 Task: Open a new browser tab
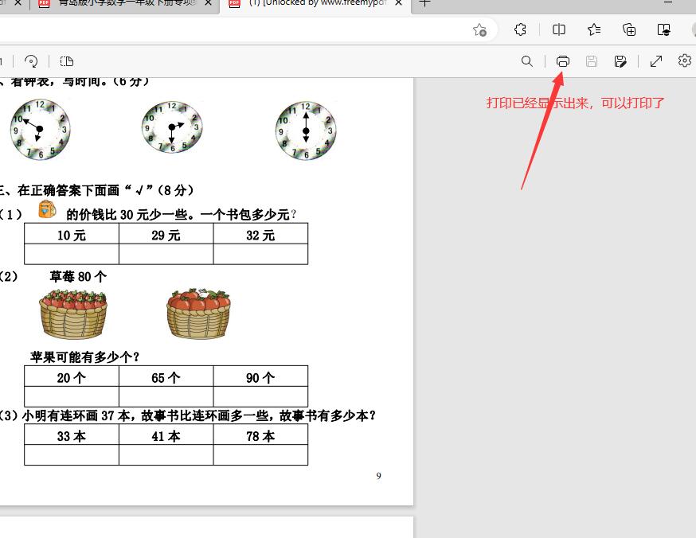click(x=425, y=4)
